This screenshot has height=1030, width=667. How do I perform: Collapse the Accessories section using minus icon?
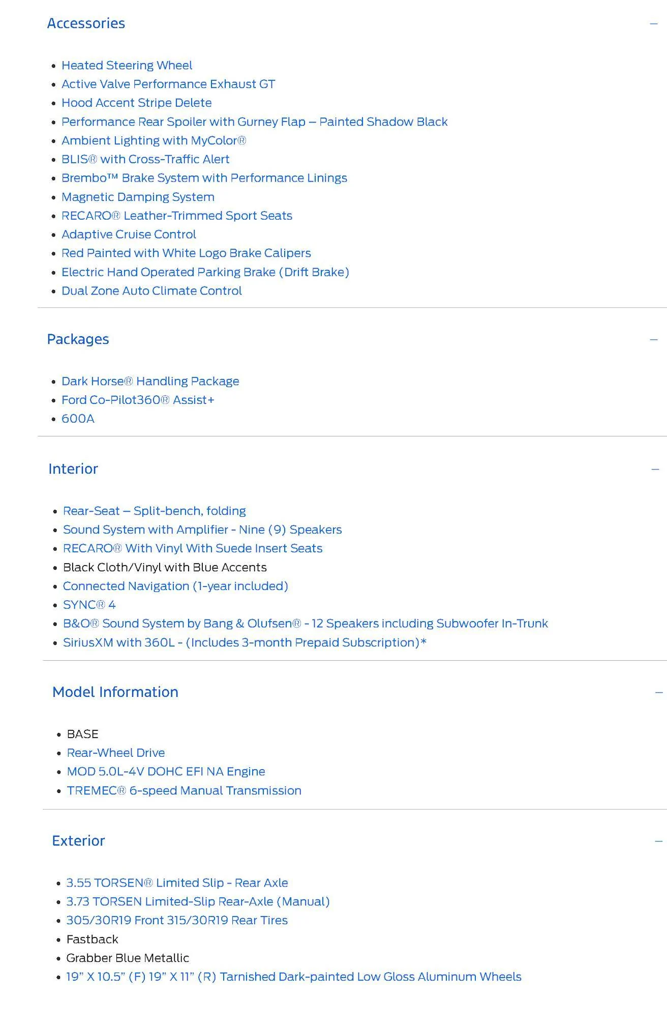click(x=654, y=23)
